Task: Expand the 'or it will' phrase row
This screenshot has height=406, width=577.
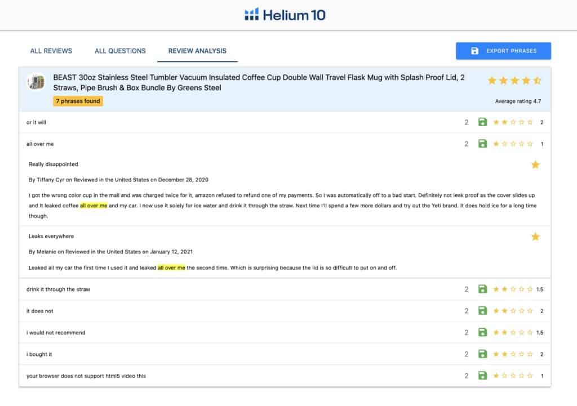Action: tap(285, 122)
